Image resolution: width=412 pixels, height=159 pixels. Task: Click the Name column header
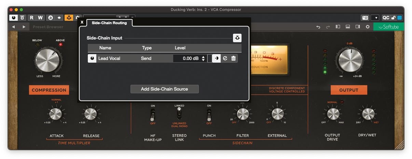[x=105, y=48]
